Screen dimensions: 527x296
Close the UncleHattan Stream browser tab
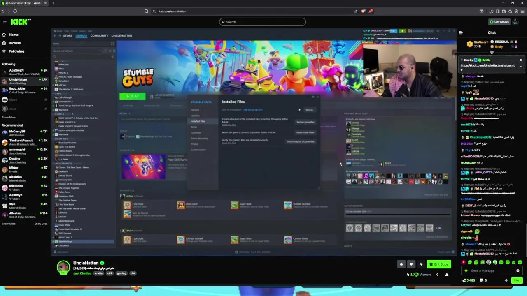[x=45, y=3]
